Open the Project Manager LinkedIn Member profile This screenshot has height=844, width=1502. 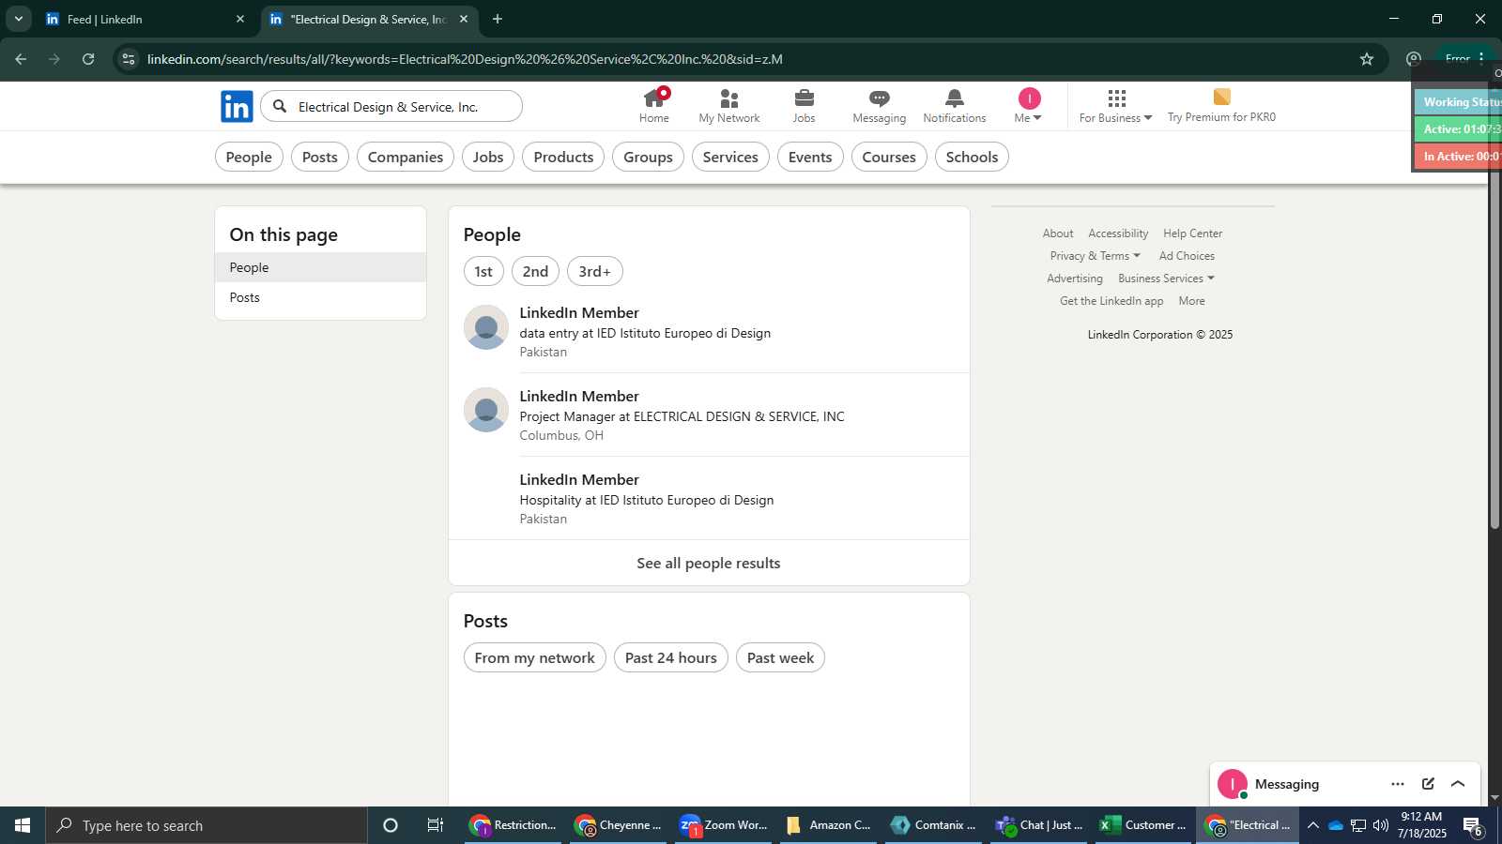(x=579, y=396)
